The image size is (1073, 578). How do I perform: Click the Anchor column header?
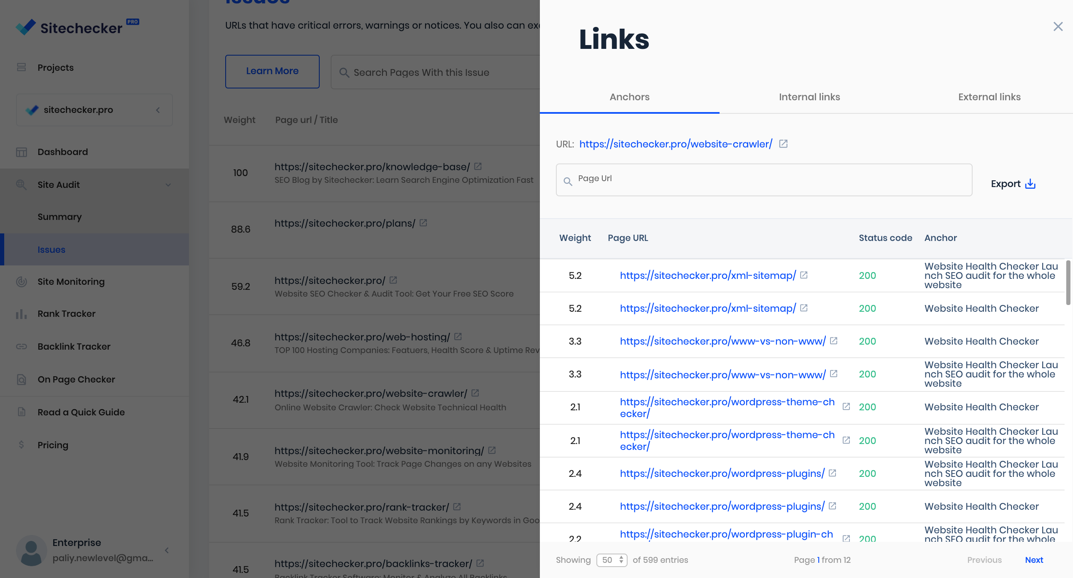pyautogui.click(x=941, y=238)
